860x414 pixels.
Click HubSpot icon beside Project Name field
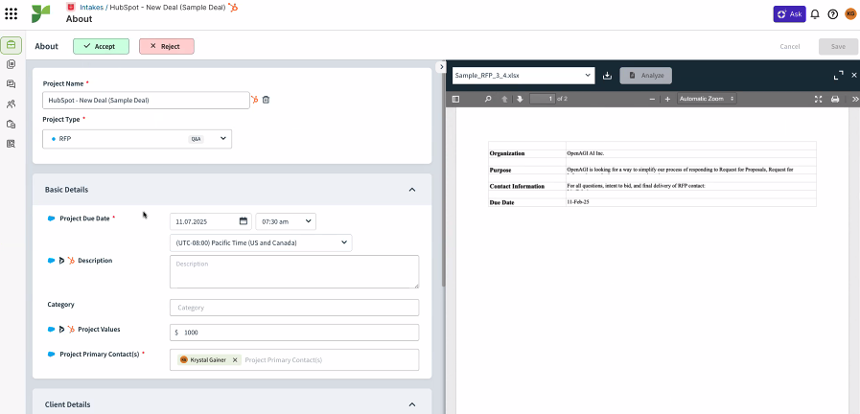pos(254,100)
